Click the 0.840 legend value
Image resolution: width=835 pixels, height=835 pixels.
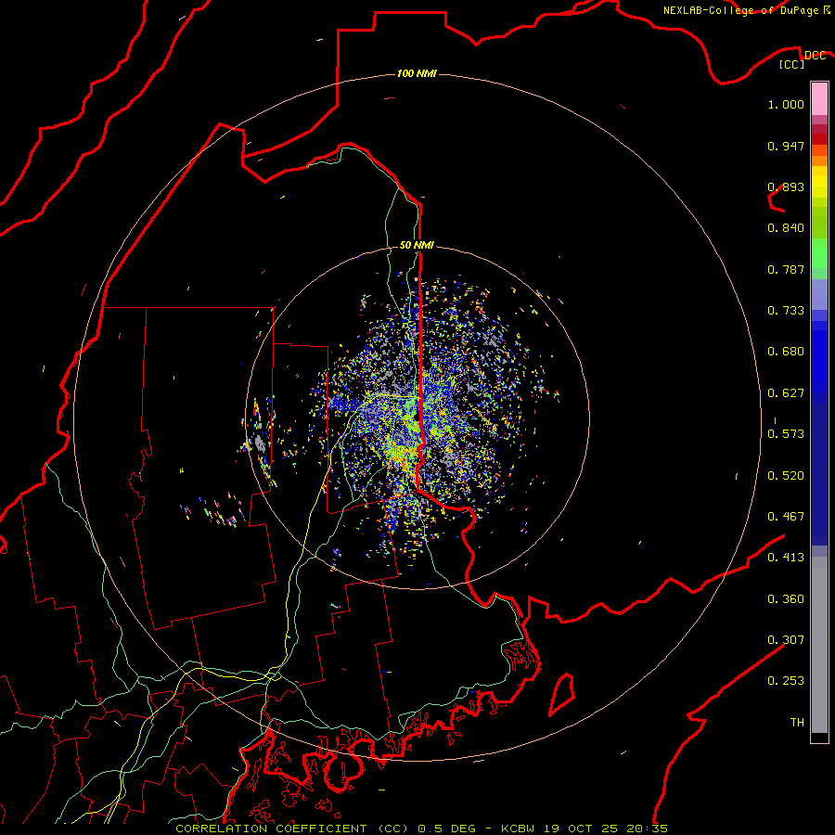(786, 228)
